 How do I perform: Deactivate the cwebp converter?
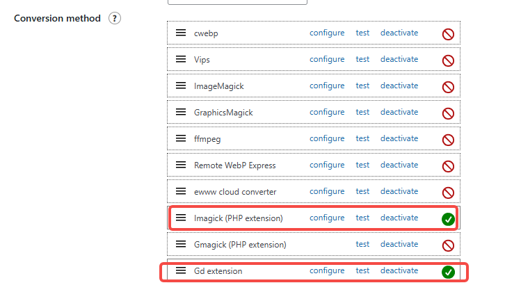click(399, 33)
